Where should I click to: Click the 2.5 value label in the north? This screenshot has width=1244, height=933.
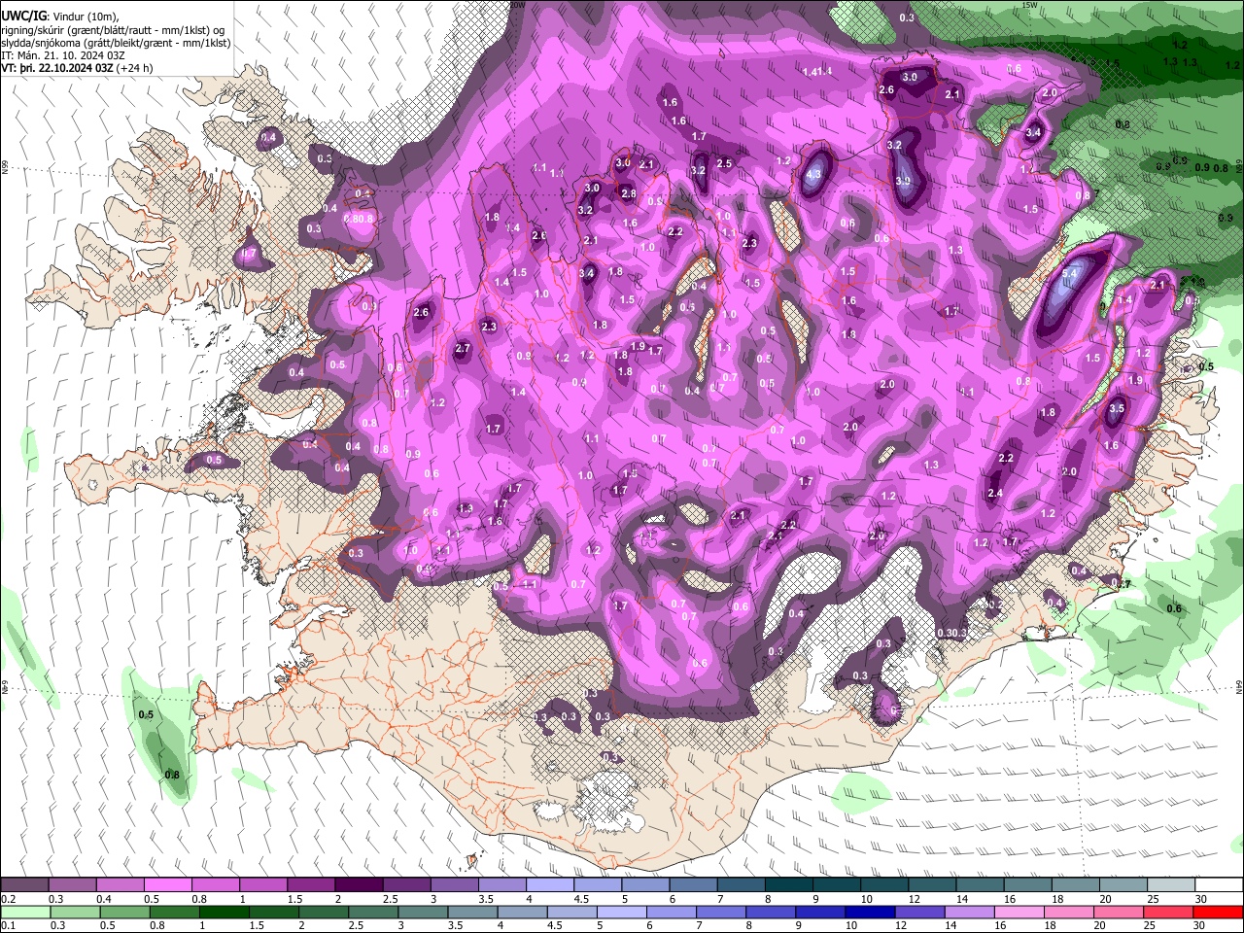724,164
